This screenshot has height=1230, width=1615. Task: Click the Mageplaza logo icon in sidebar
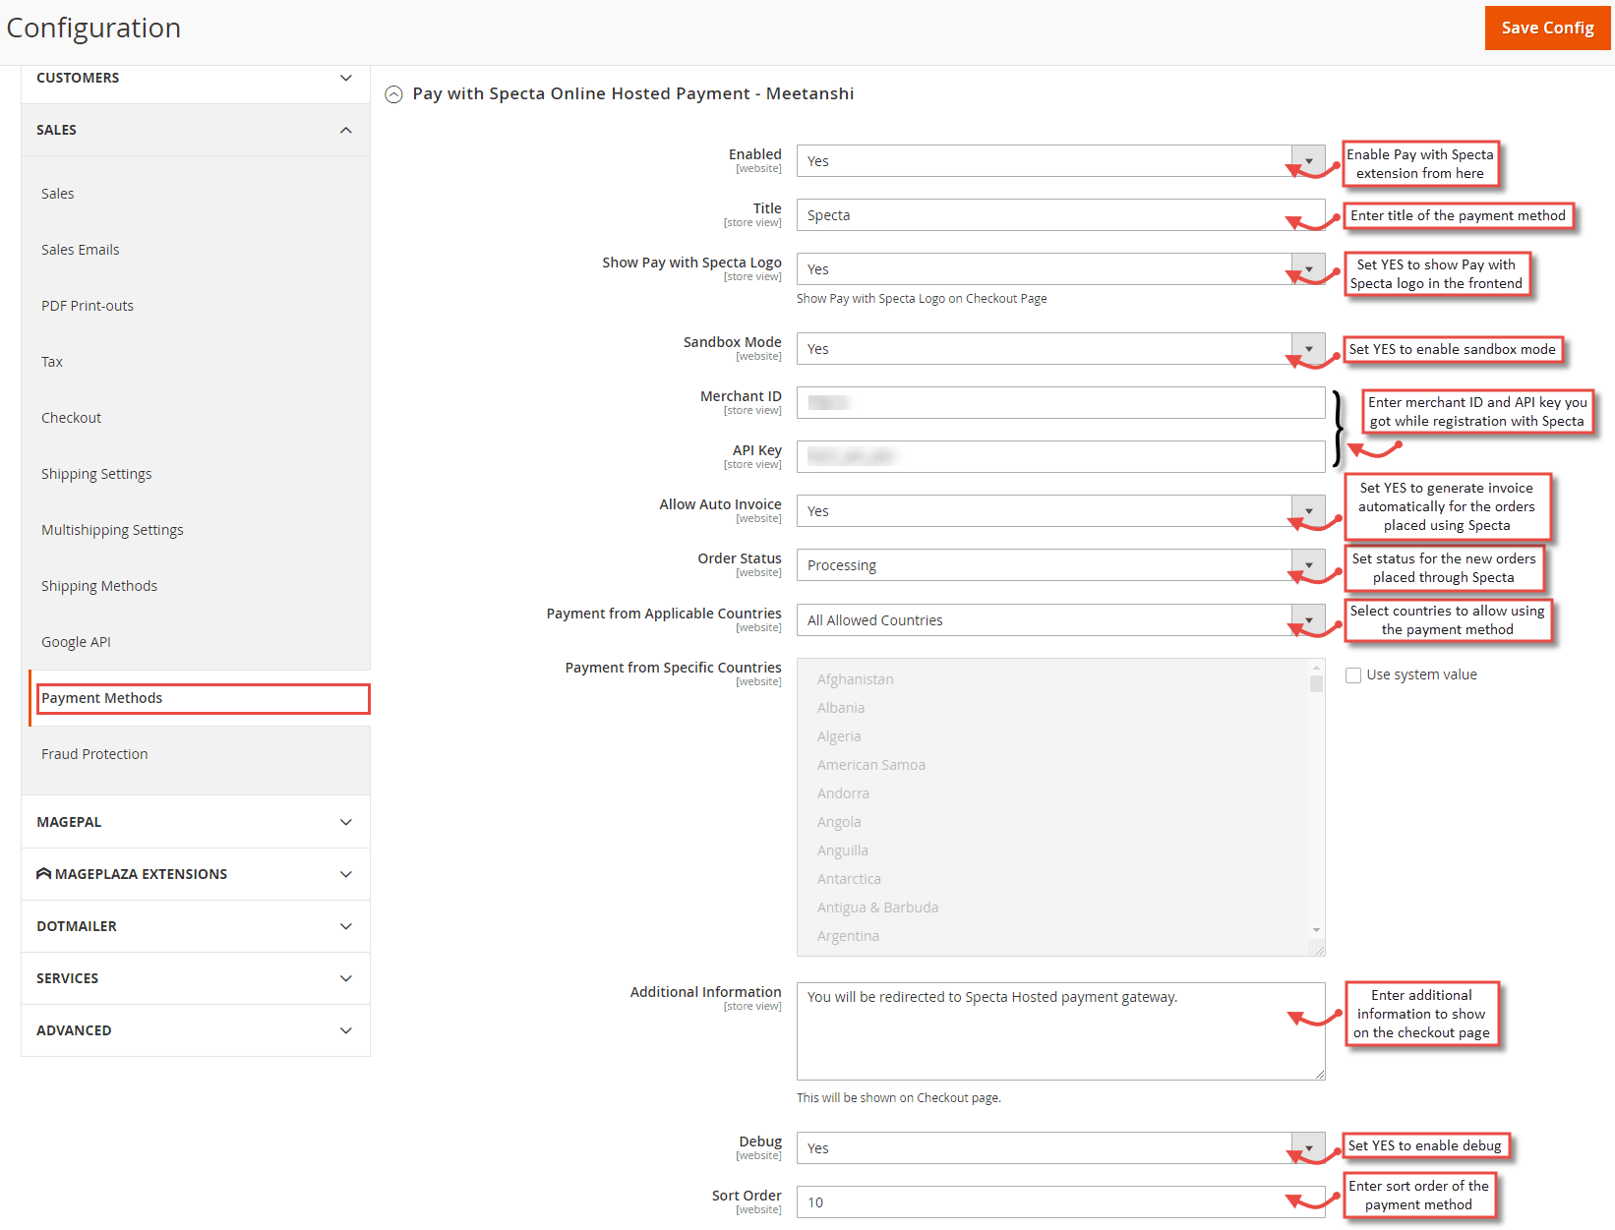tap(43, 873)
